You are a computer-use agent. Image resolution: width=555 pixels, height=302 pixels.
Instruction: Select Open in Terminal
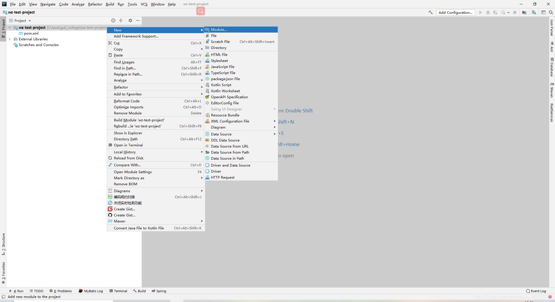[156, 145]
